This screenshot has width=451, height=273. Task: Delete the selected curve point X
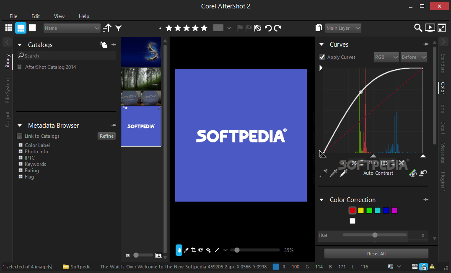[x=401, y=163]
